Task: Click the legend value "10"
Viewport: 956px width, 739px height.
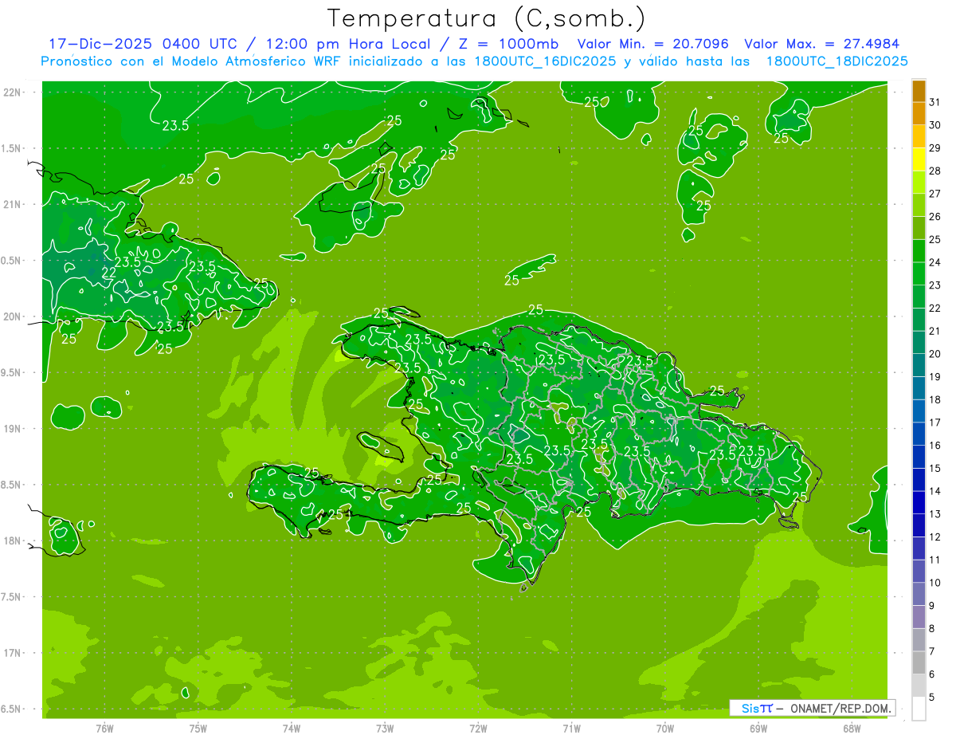Action: click(935, 583)
